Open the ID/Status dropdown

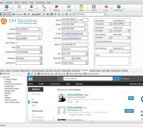[41, 58]
